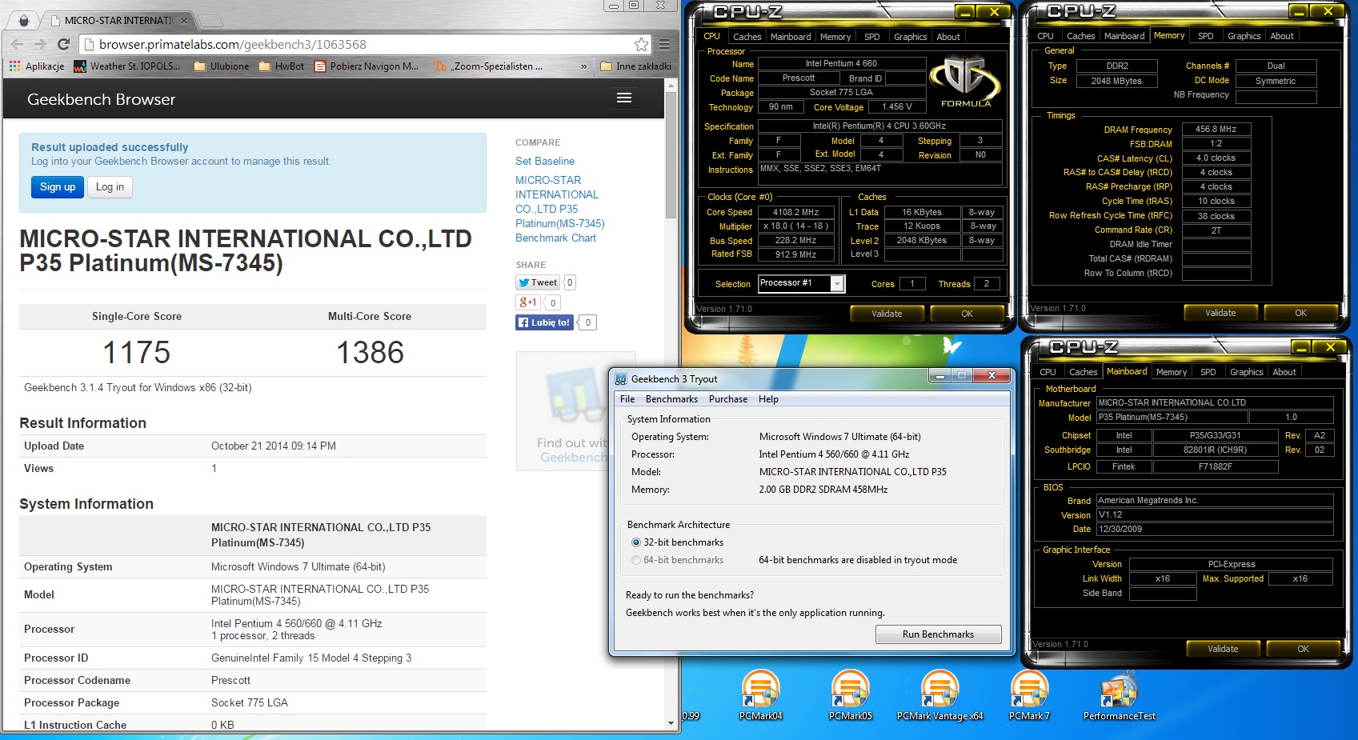
Task: Show hidden bookmarks chevron
Action: pyautogui.click(x=583, y=66)
